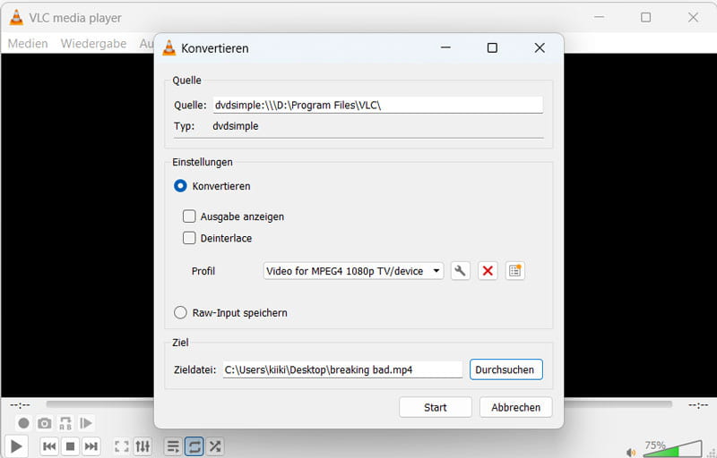Create a new profile icon
Screen dimensions: 717x458
(514, 271)
